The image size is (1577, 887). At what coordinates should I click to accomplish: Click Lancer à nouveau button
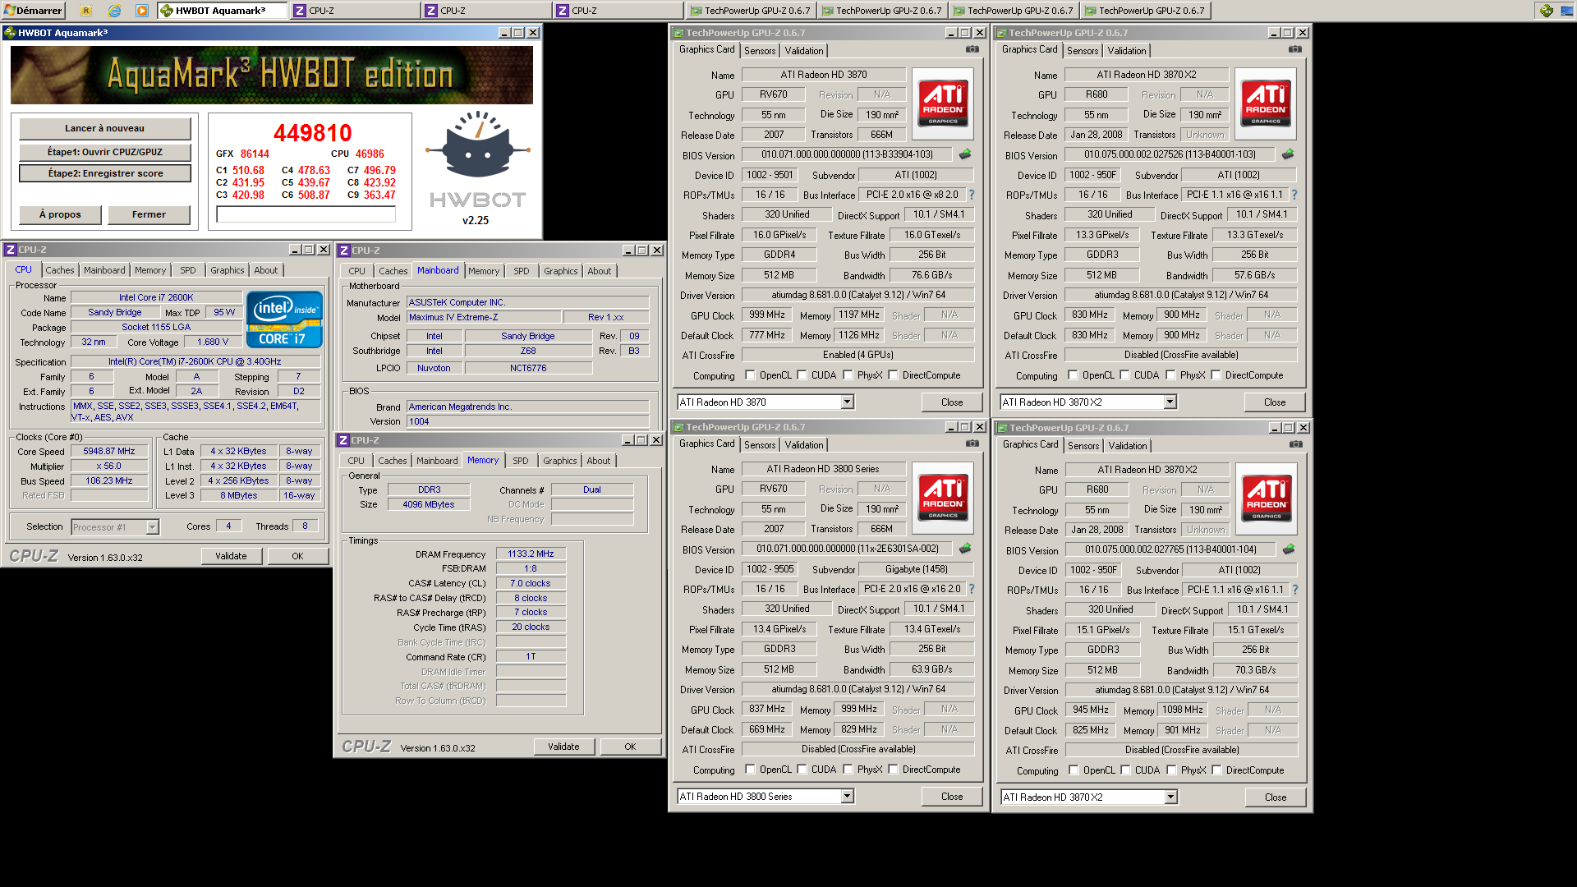pyautogui.click(x=105, y=128)
